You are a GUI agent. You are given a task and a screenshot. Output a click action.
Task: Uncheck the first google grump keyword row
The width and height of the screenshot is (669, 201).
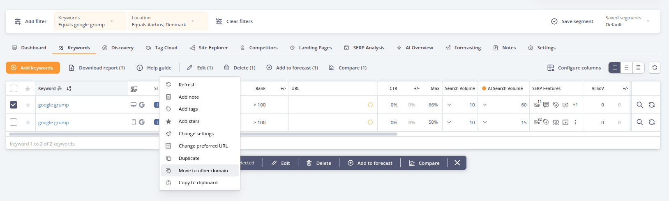point(14,105)
